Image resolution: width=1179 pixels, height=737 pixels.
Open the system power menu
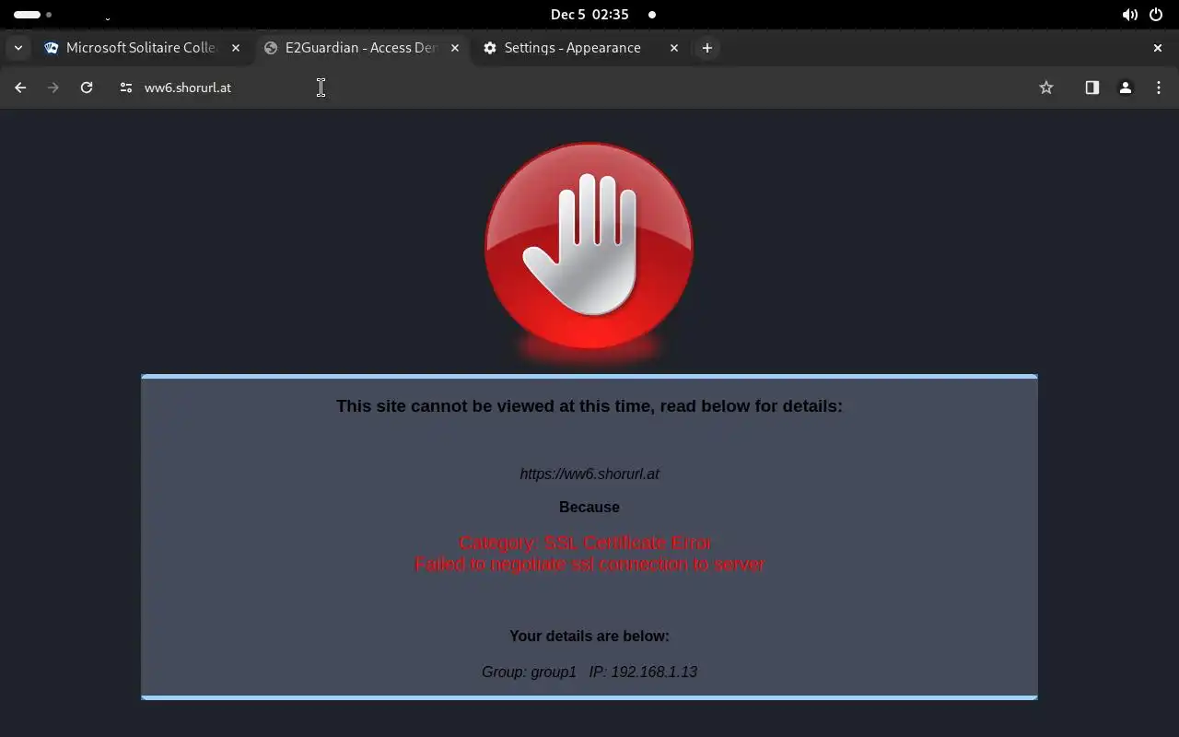pyautogui.click(x=1156, y=15)
